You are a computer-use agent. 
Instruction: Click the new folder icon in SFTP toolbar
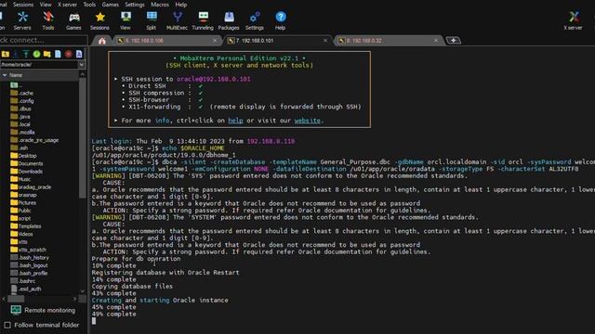47,54
